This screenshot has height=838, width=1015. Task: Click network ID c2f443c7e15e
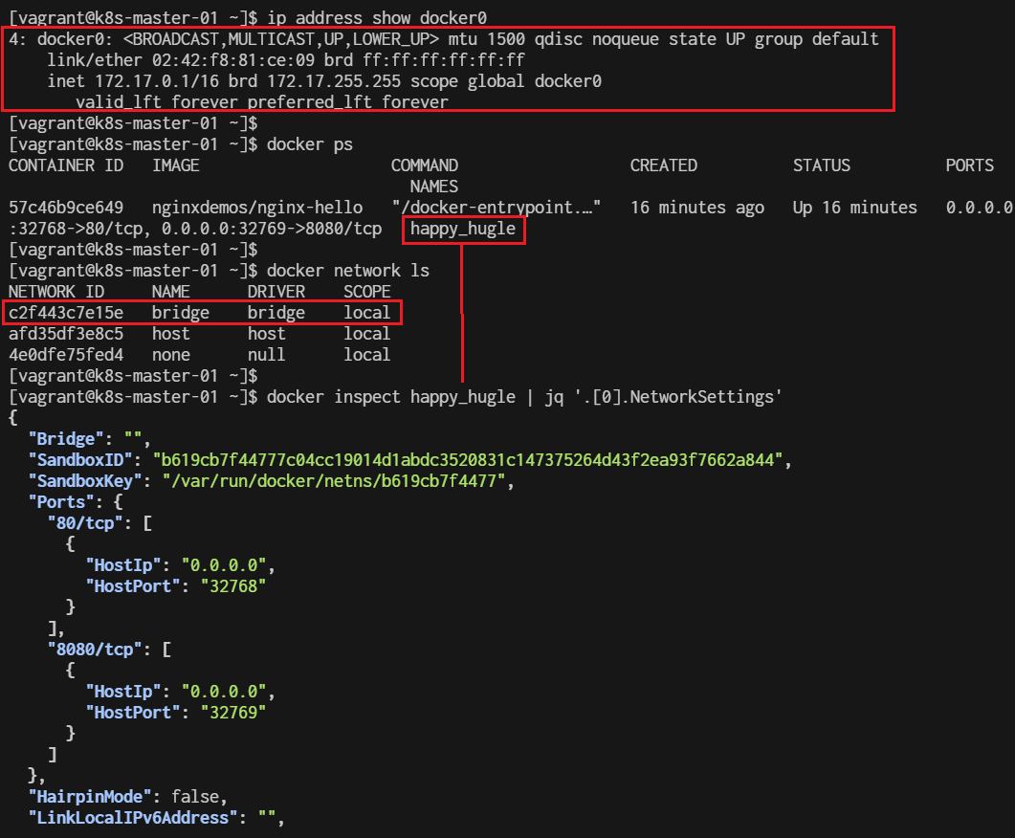point(66,313)
